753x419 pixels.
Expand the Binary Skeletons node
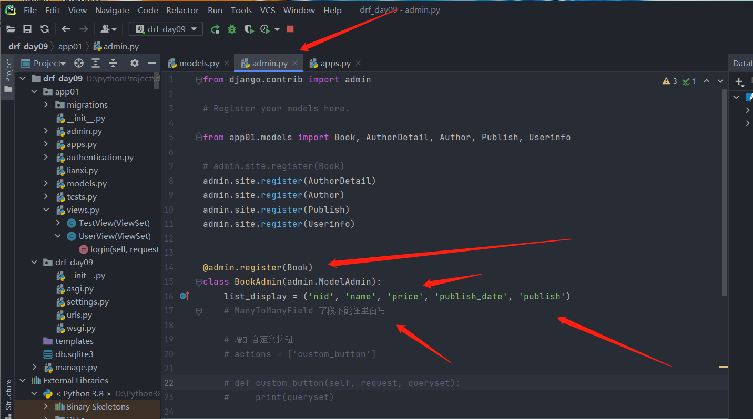[x=46, y=407]
